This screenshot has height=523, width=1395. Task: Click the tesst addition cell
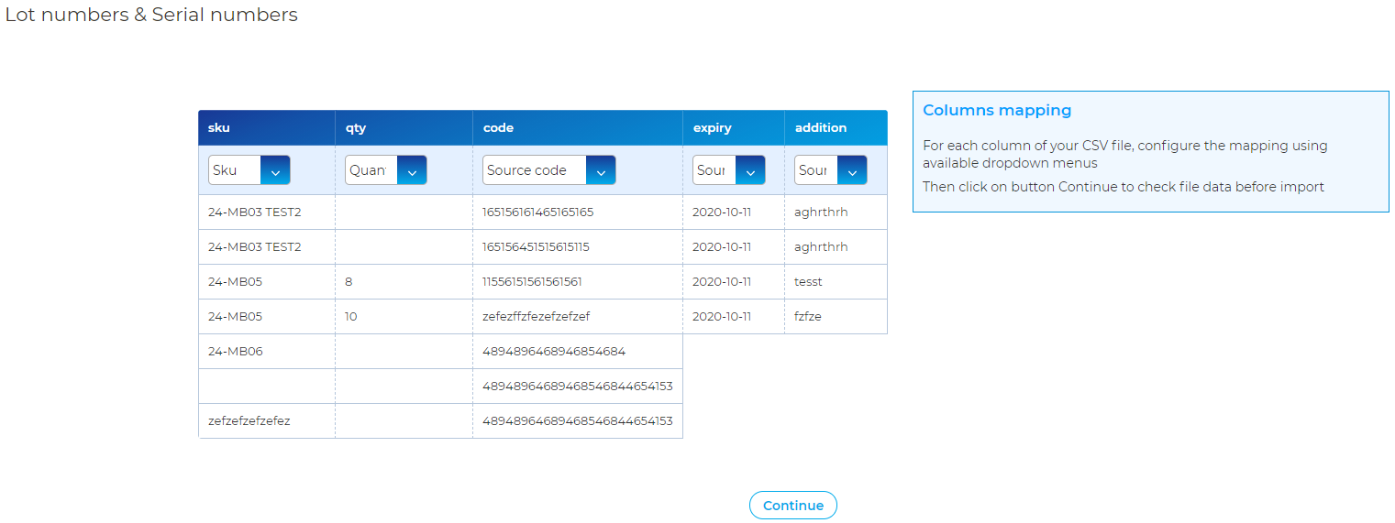(836, 282)
